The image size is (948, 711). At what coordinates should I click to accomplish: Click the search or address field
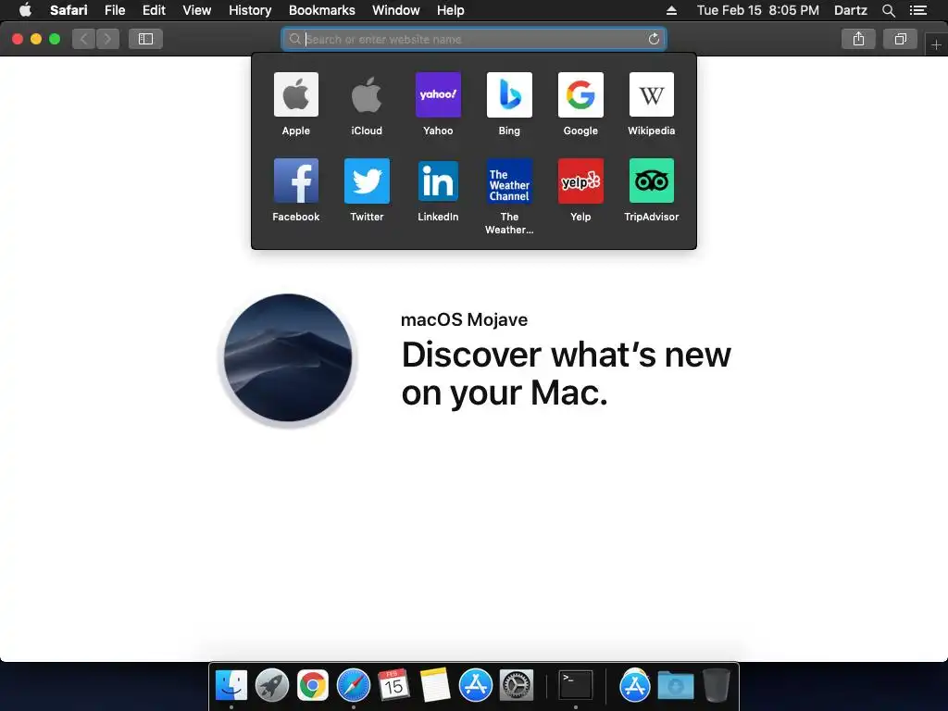point(473,39)
